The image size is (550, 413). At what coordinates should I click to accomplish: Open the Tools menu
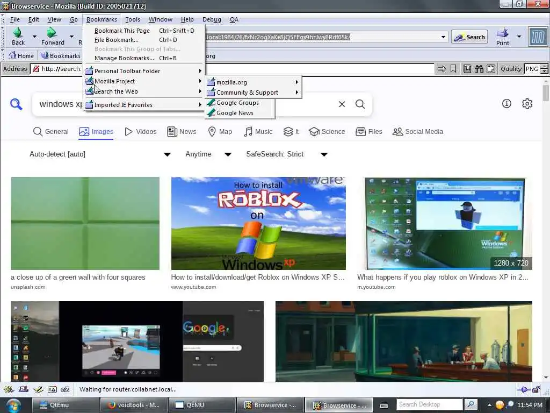(x=133, y=20)
